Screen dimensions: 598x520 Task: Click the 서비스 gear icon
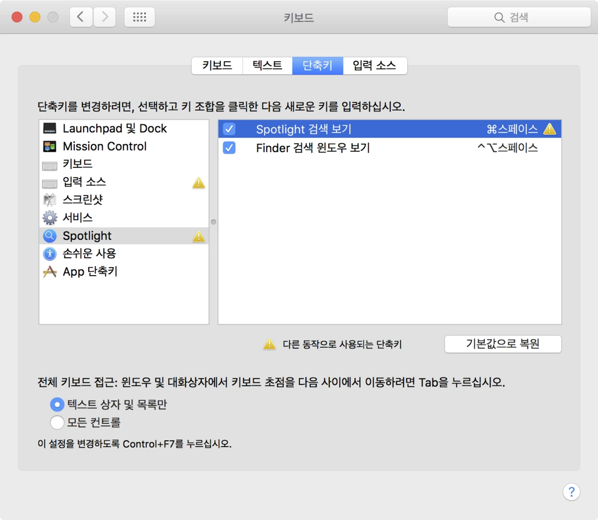pyautogui.click(x=50, y=218)
